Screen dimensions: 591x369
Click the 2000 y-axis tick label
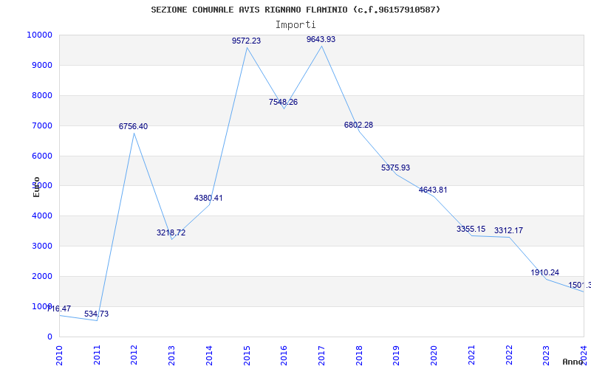(41, 276)
